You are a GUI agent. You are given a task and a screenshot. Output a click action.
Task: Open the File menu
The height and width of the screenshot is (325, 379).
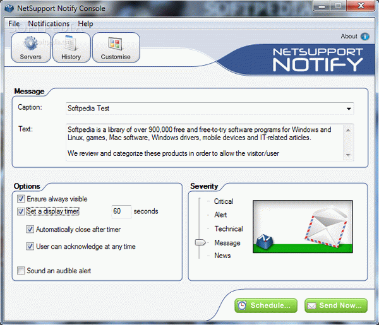14,23
